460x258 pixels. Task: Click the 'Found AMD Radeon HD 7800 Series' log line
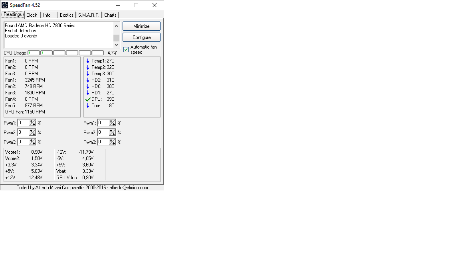click(x=40, y=25)
